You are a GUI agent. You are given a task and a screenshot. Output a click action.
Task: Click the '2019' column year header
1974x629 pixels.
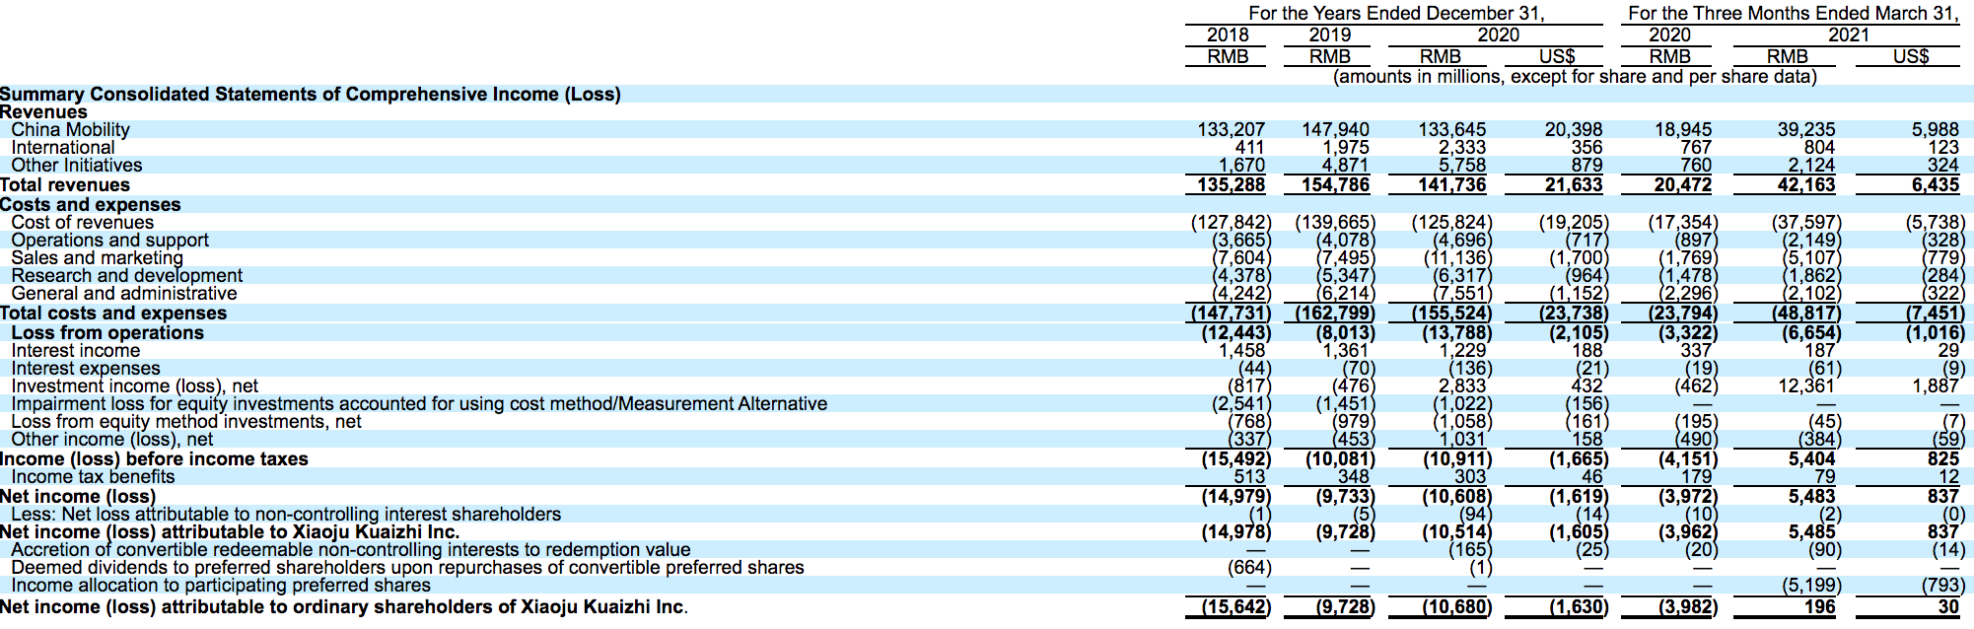[x=1329, y=35]
